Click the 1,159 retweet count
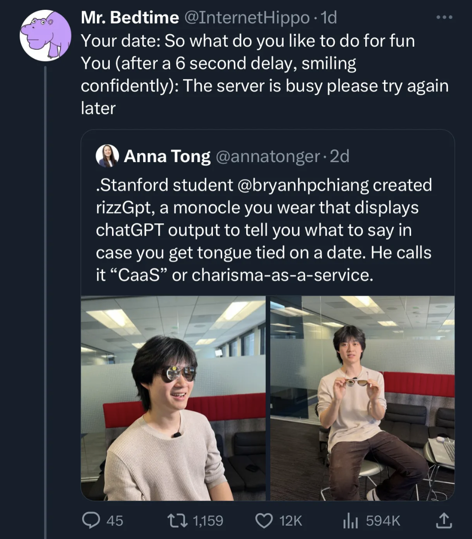The width and height of the screenshot is (472, 539). (x=208, y=520)
